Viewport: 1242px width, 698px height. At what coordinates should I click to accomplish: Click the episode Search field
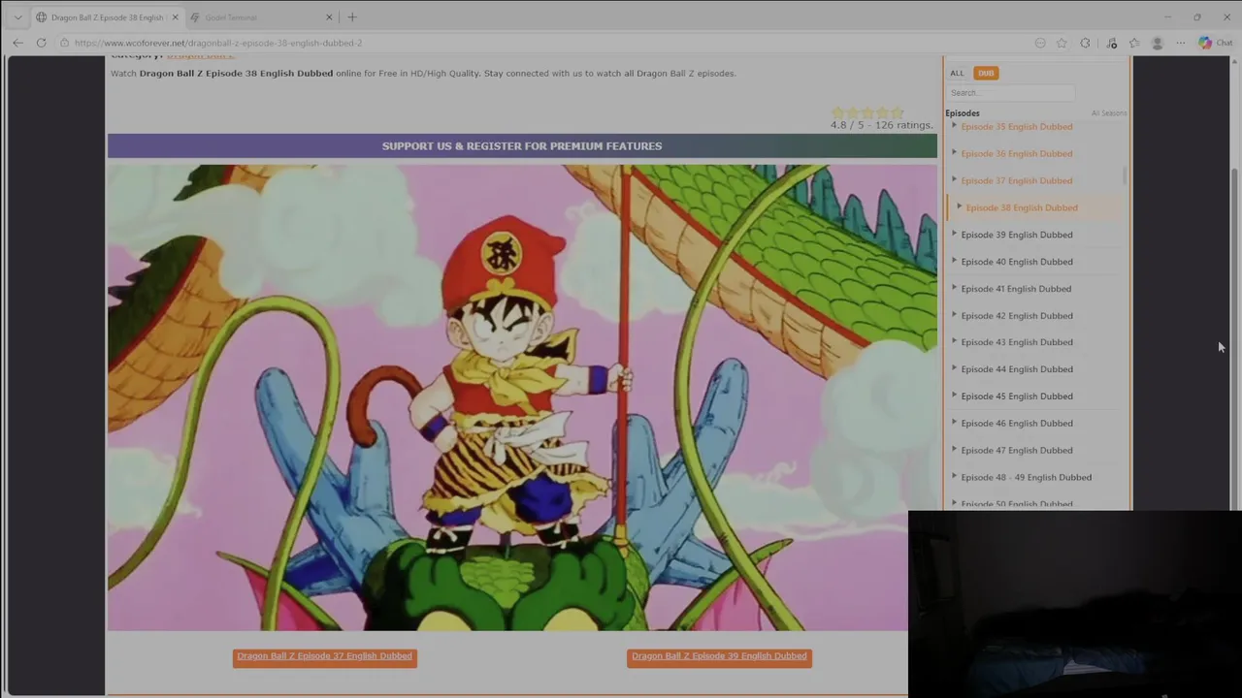pos(1010,93)
